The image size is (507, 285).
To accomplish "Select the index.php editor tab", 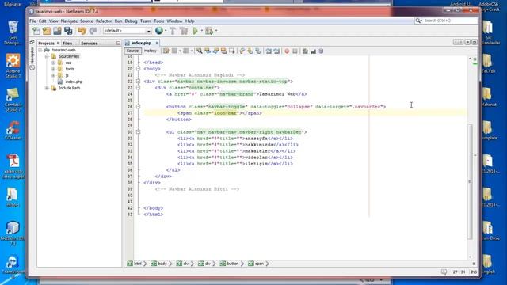I will 141,43.
